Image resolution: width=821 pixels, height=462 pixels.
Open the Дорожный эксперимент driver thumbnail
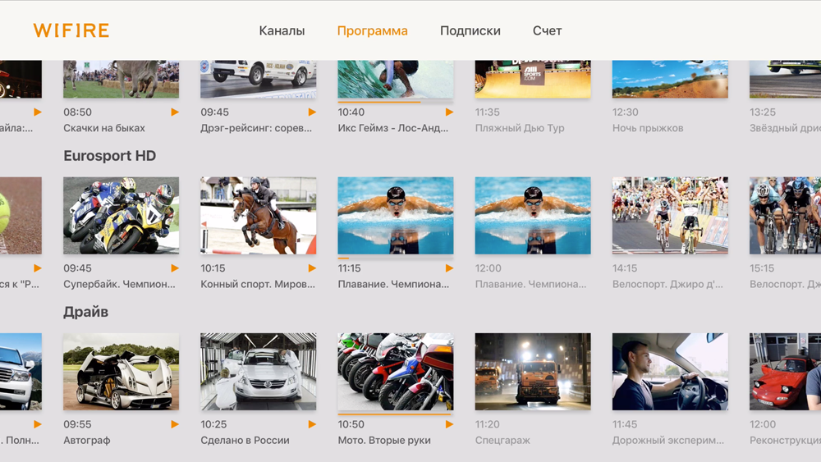[x=670, y=372]
